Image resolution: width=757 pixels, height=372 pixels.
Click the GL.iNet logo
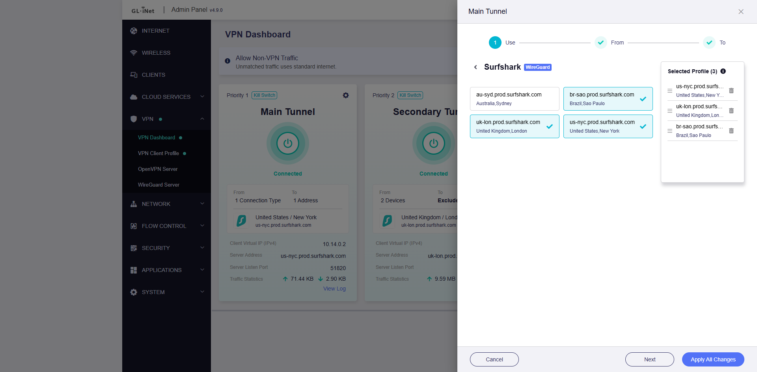click(x=143, y=10)
